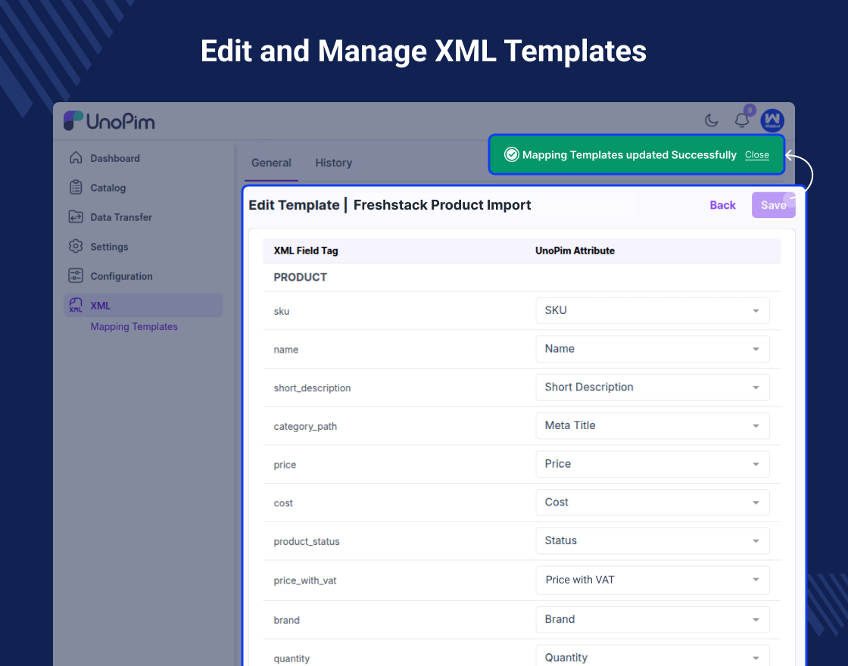Click the PRODUCT section heading
Viewport: 848px width, 666px height.
tap(300, 277)
